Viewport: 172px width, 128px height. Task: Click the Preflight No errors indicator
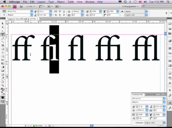point(38,126)
